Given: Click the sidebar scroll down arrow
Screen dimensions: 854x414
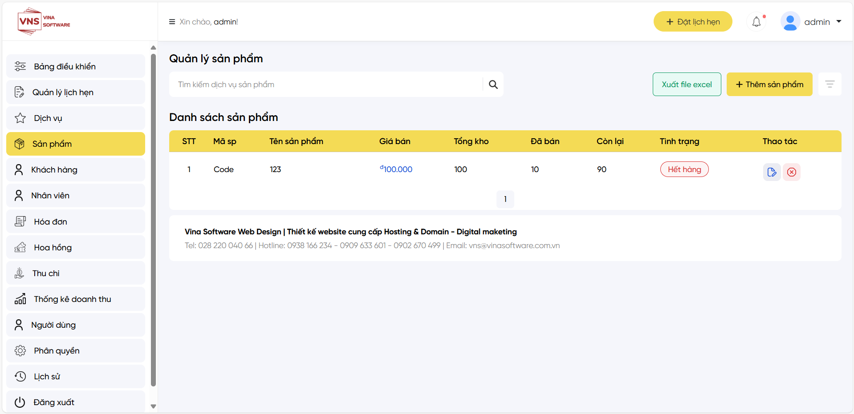Looking at the screenshot, I should point(153,406).
